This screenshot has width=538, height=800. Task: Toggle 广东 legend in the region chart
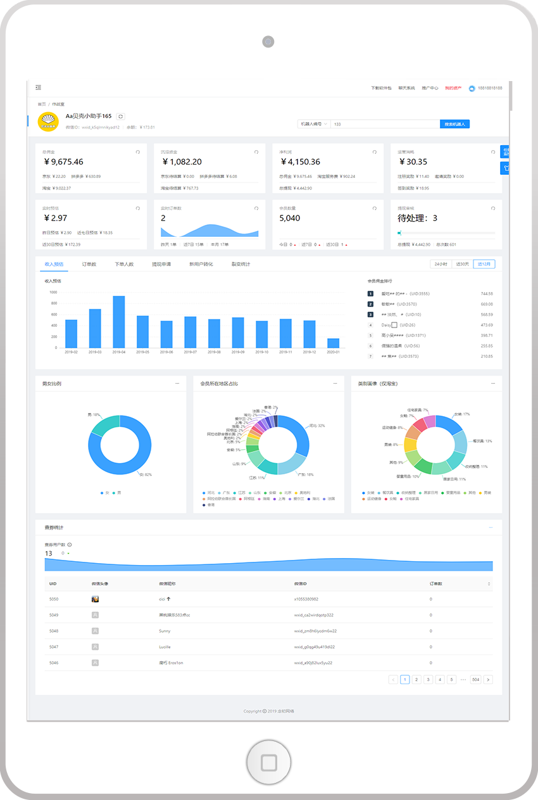coord(223,492)
